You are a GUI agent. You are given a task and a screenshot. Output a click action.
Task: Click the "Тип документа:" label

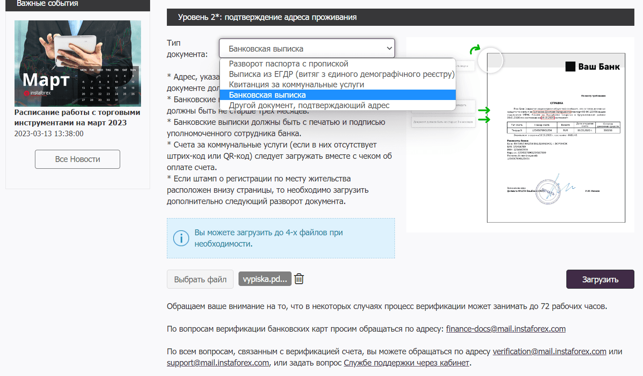pos(187,48)
